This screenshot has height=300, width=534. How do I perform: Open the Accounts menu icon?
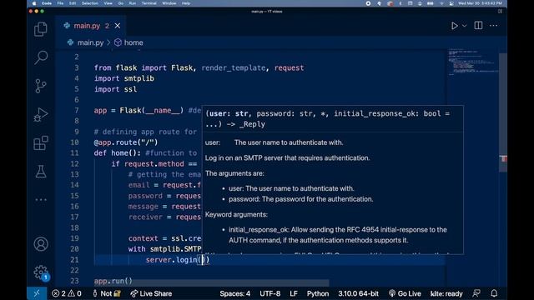point(41,244)
